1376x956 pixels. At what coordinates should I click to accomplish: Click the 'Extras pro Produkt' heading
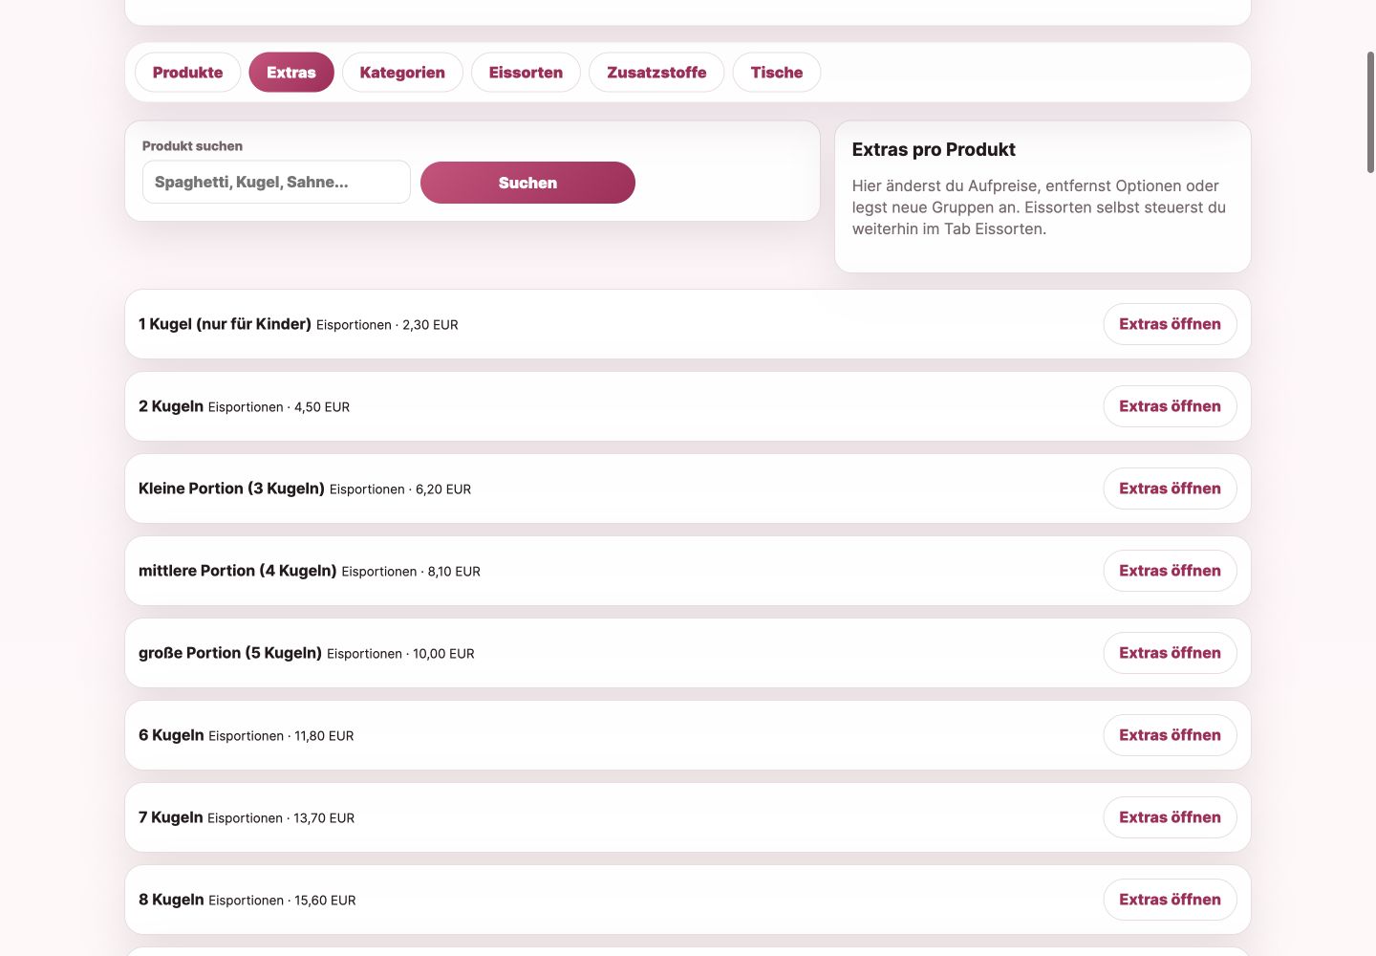pyautogui.click(x=934, y=149)
